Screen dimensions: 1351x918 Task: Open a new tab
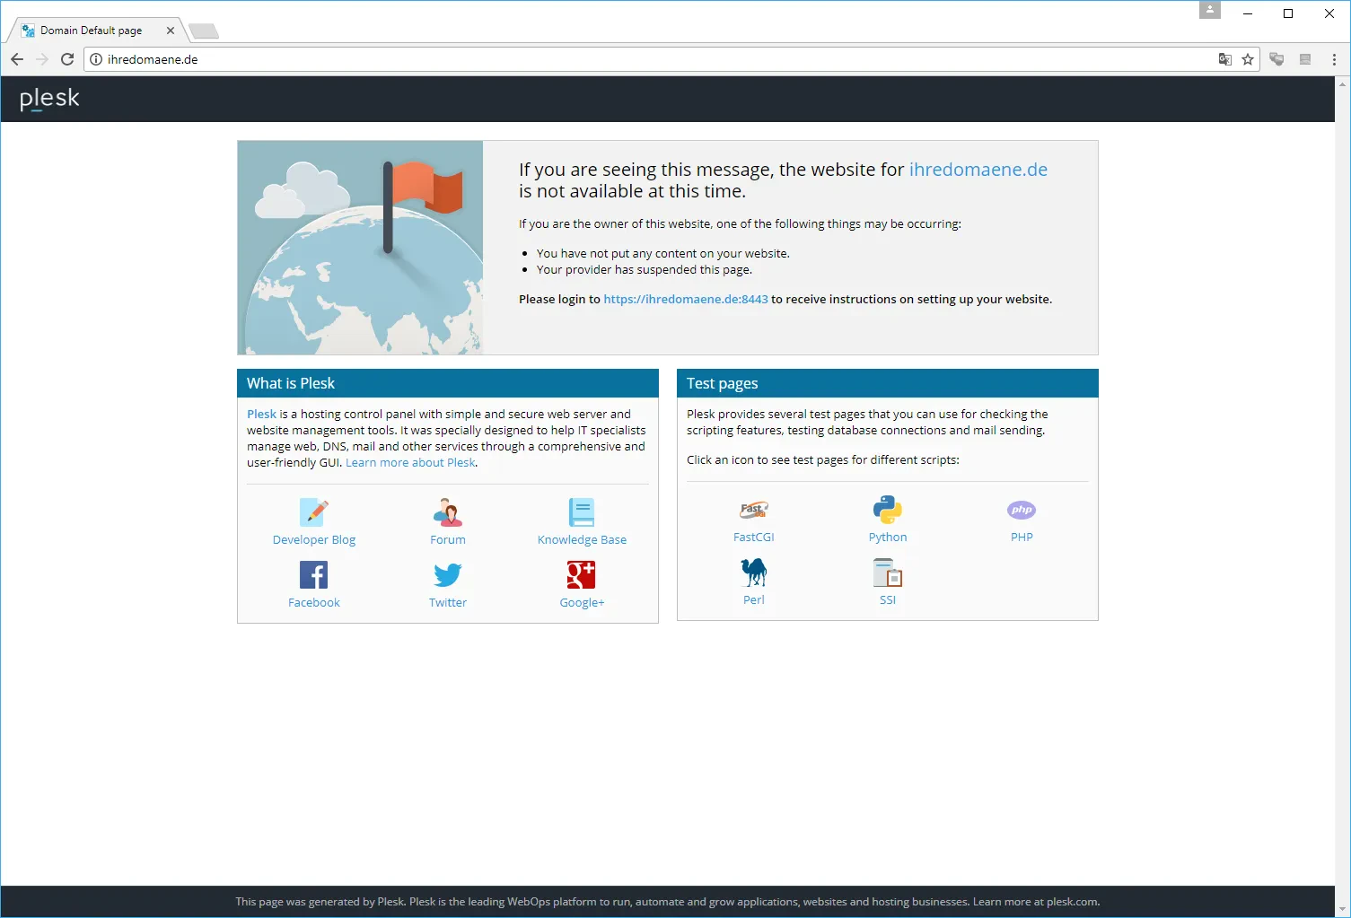coord(205,31)
